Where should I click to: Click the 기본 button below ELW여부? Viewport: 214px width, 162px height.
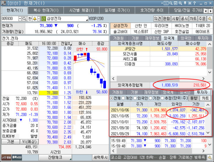coord(11,142)
